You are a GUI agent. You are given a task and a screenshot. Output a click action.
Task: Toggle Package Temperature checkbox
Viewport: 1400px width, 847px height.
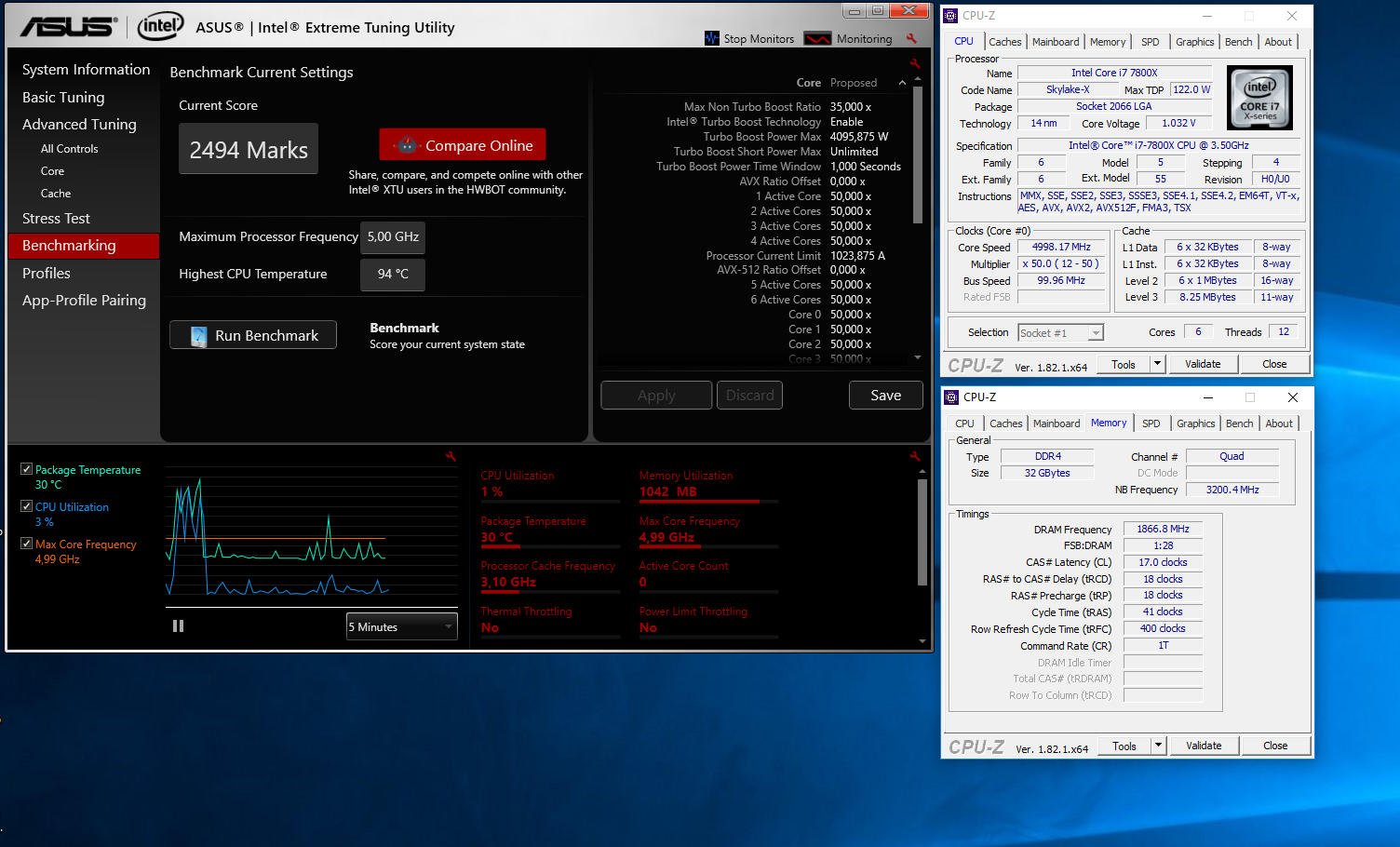27,469
